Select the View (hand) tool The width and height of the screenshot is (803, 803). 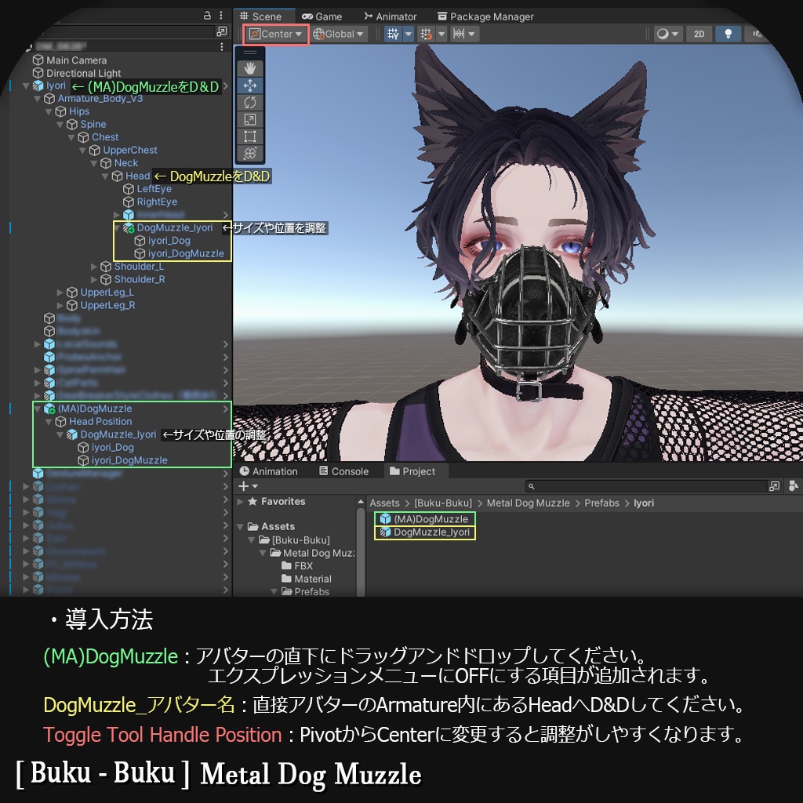[250, 67]
